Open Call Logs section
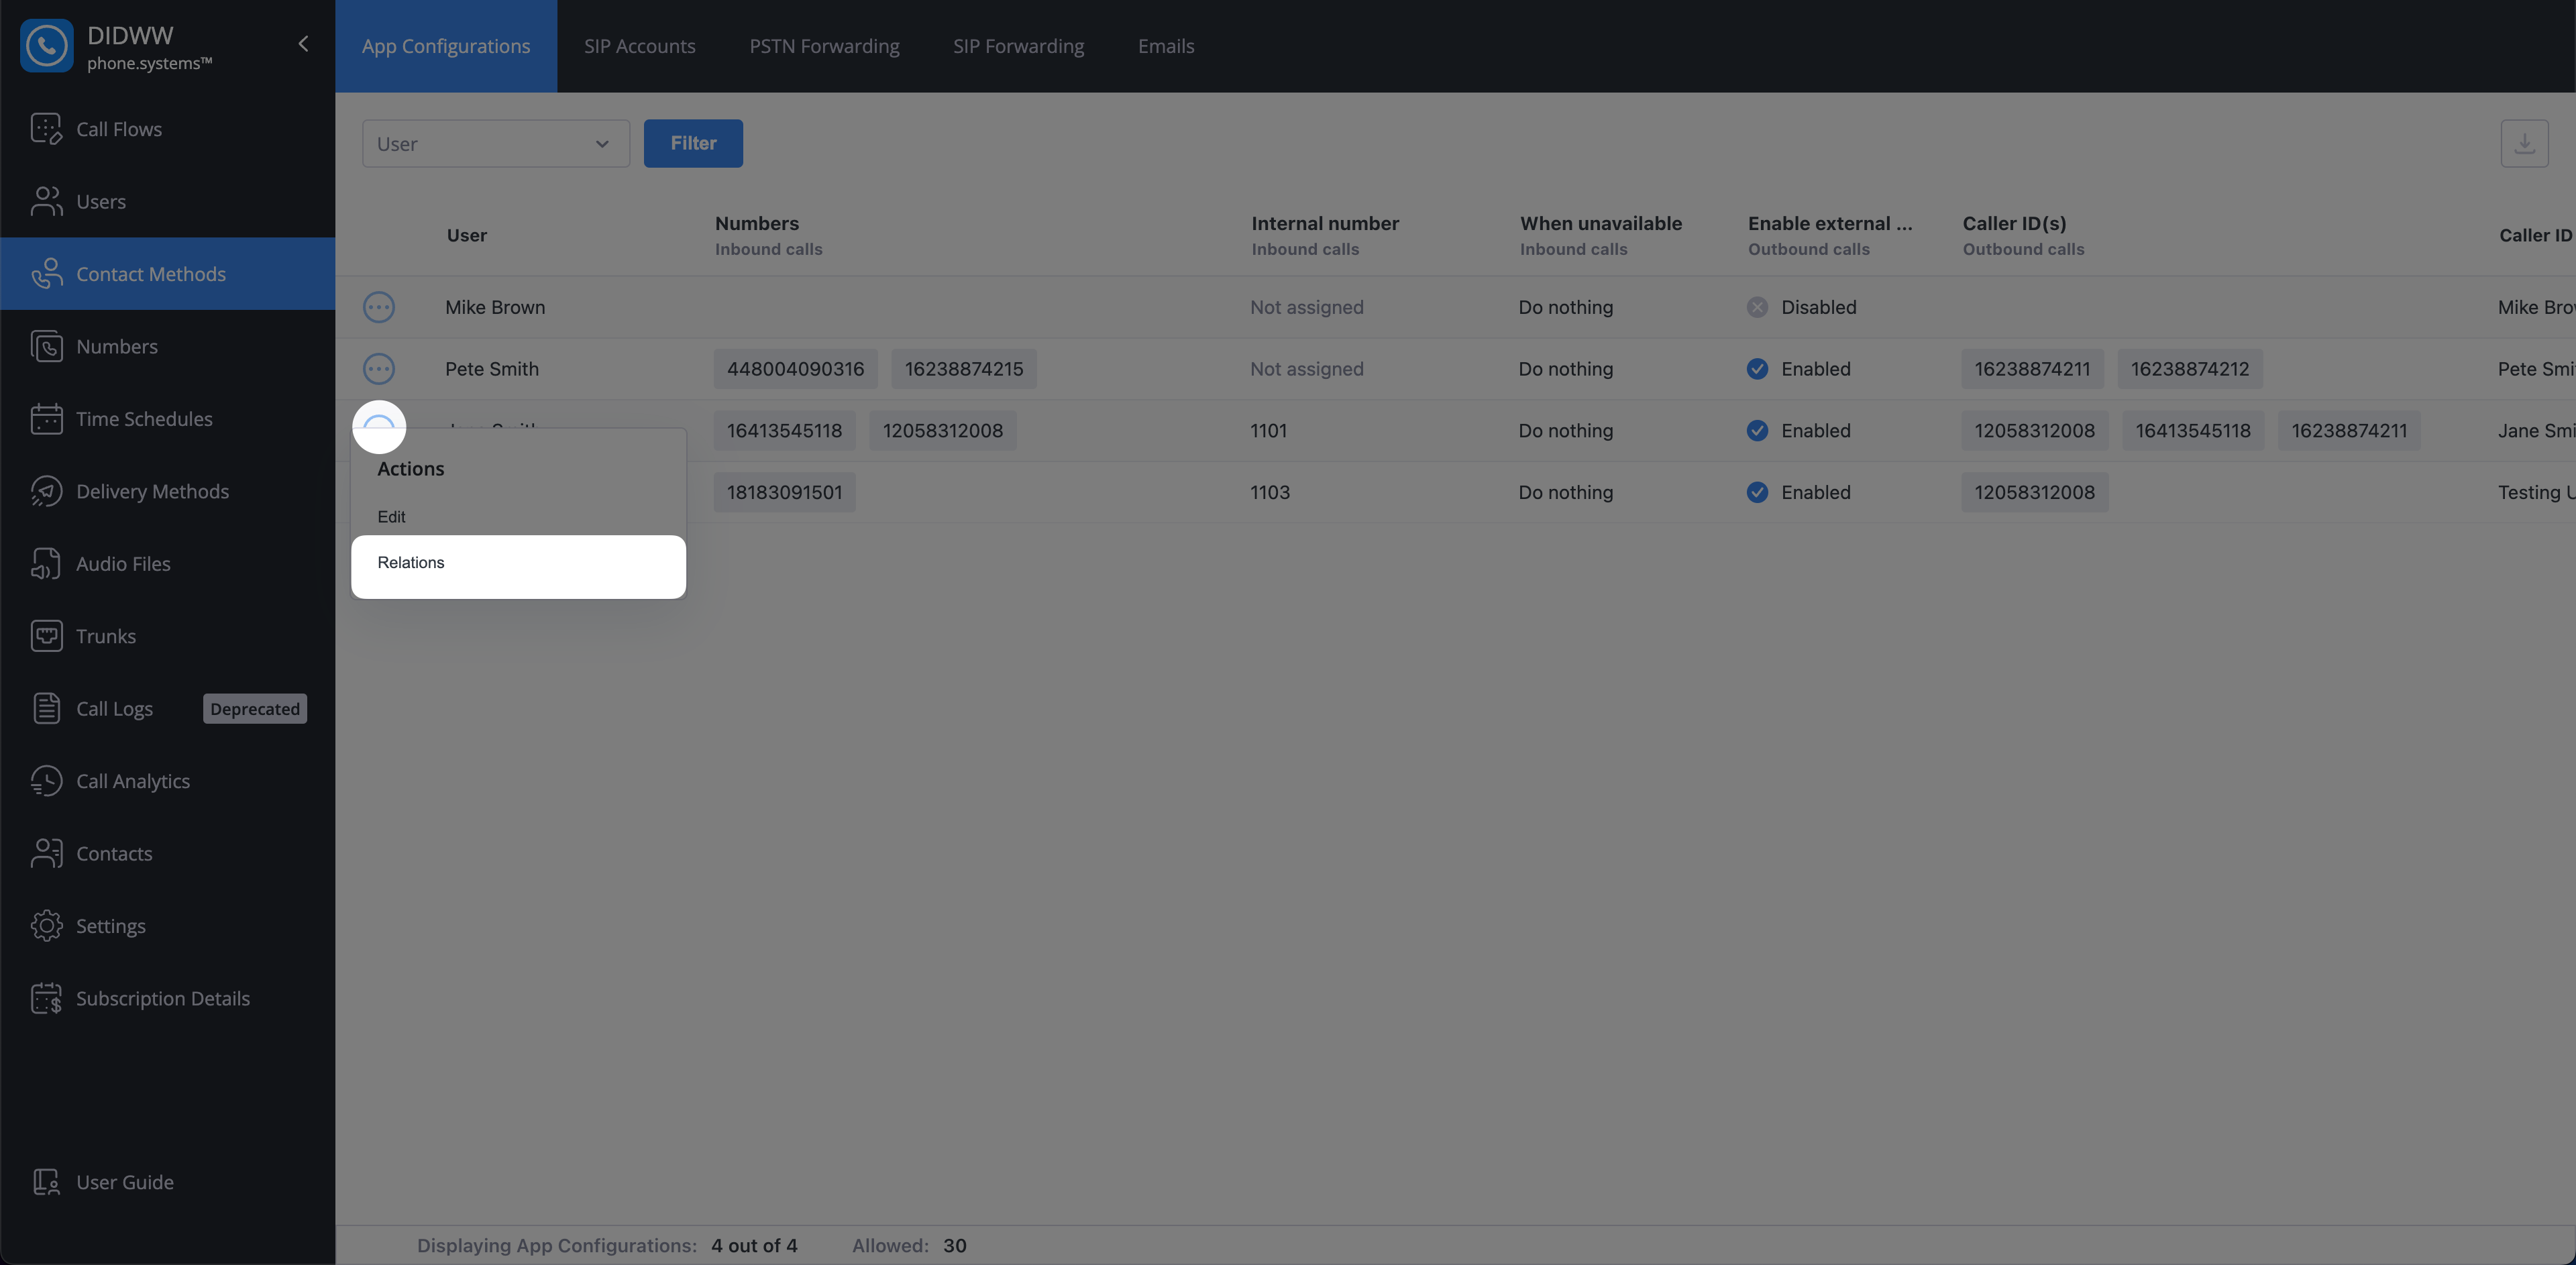Image resolution: width=2576 pixels, height=1265 pixels. (x=114, y=709)
